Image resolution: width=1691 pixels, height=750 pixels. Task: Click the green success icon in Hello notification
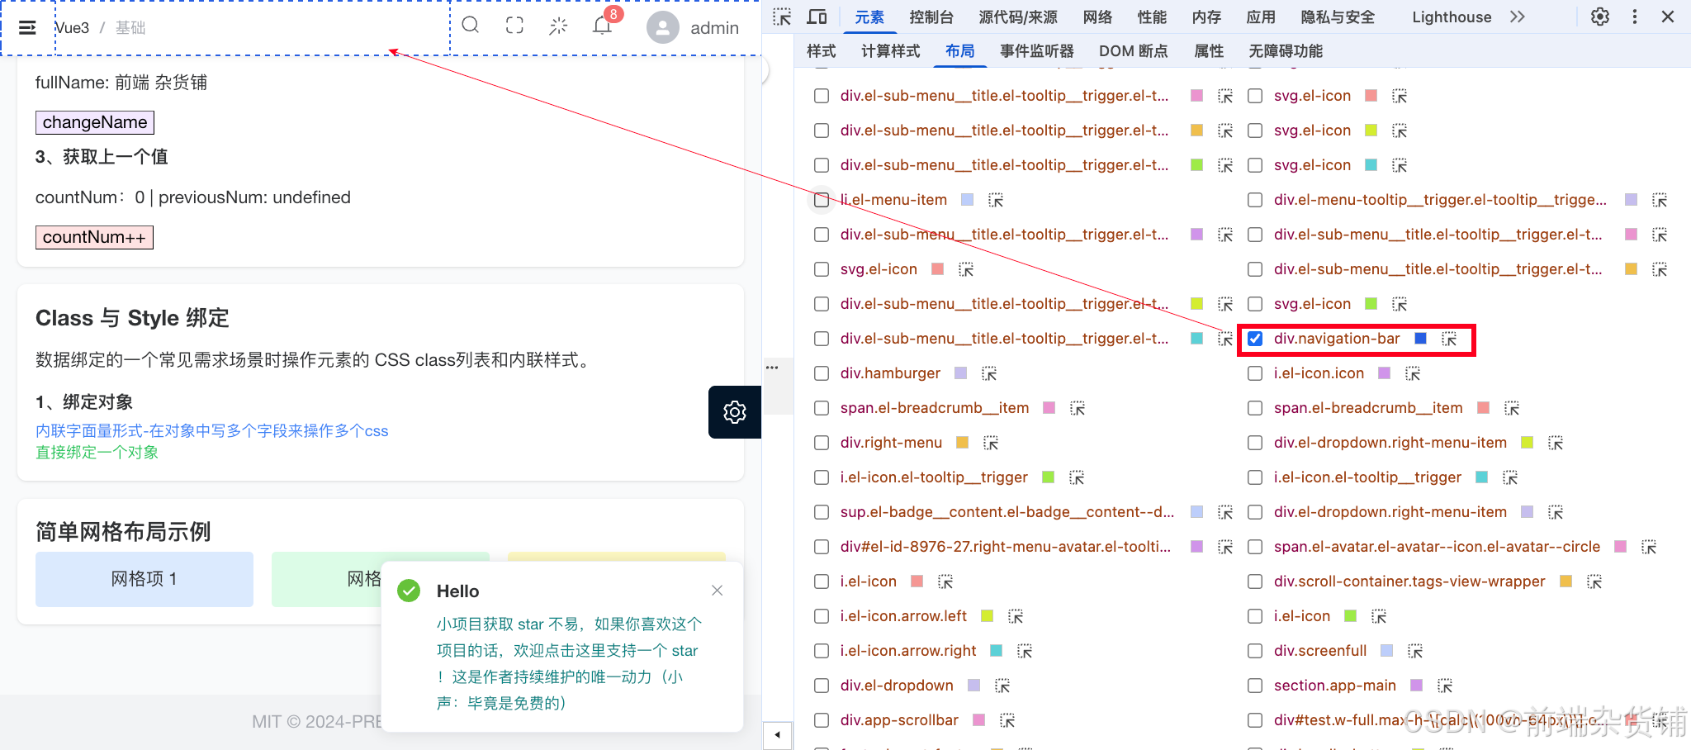(x=409, y=590)
